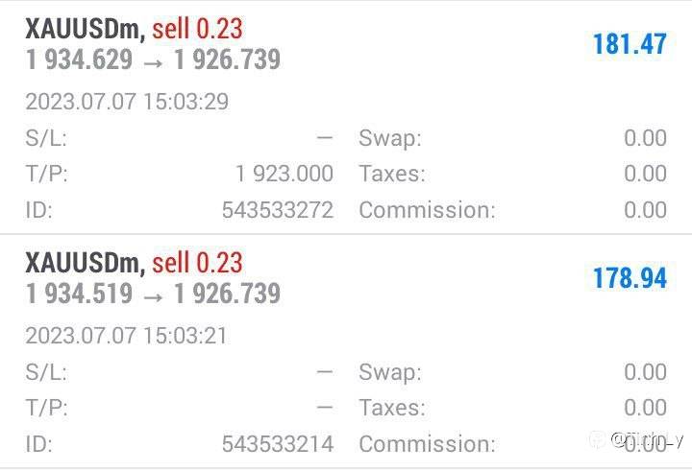This screenshot has height=471, width=692.
Task: Select the second XAUUSDm sell 0.23 title
Action: [134, 263]
